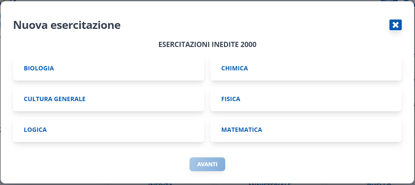
Task: Click the 'Nuova esercitazione' dialog title
Action: click(x=67, y=25)
